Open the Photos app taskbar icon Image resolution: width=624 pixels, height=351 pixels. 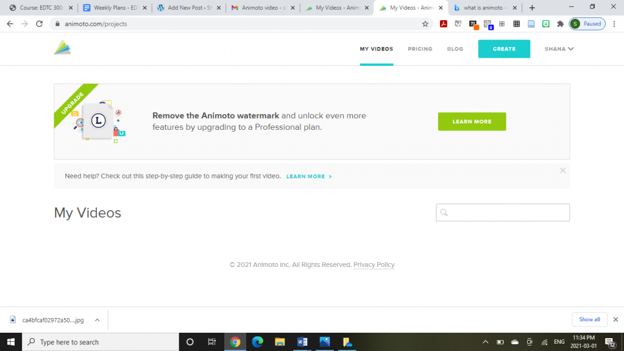(x=325, y=342)
